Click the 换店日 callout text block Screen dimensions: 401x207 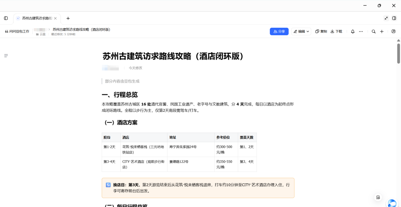202,188
